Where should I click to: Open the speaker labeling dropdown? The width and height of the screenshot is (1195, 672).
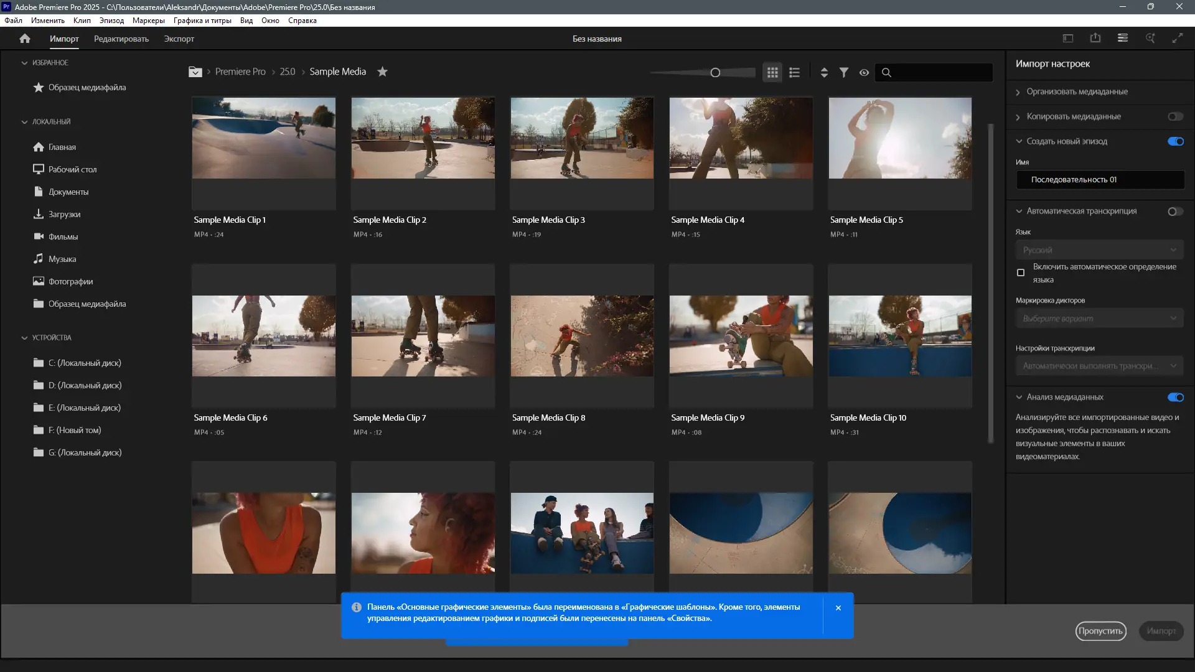[x=1099, y=319]
